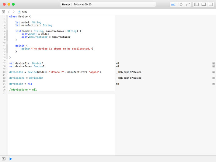The width and height of the screenshot is (216, 162).
Task: Click the "Apple" string literal
Action: pos(94,72)
